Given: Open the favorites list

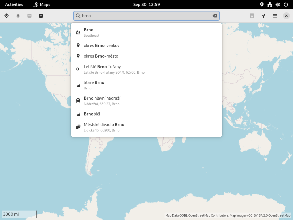Looking at the screenshot, I should tap(252, 16).
